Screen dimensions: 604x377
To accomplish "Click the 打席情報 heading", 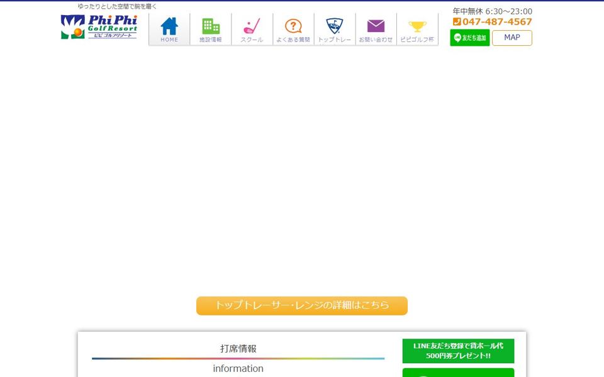I will pyautogui.click(x=238, y=349).
